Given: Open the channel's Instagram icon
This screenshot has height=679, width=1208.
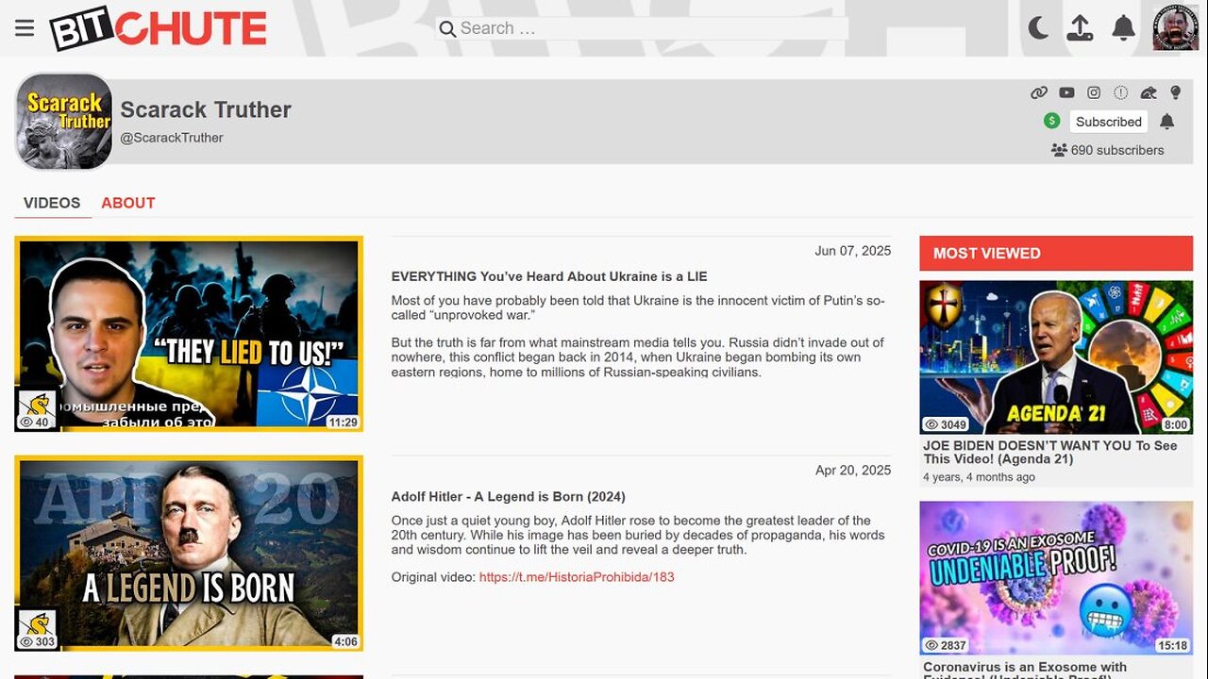Looking at the screenshot, I should 1094,92.
